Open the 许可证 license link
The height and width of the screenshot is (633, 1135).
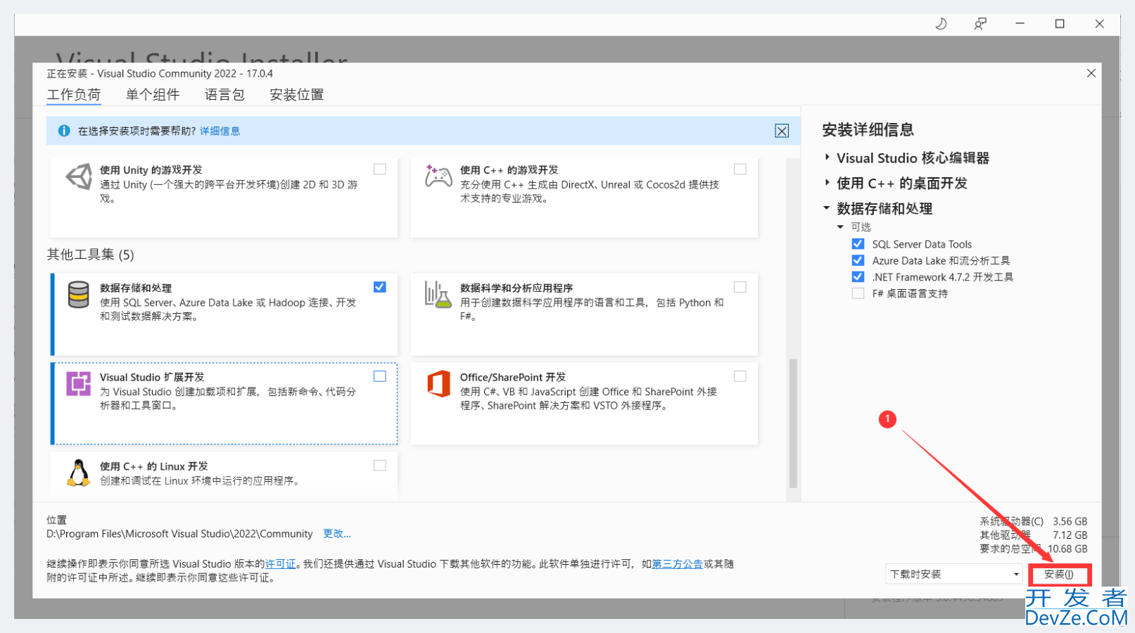280,564
